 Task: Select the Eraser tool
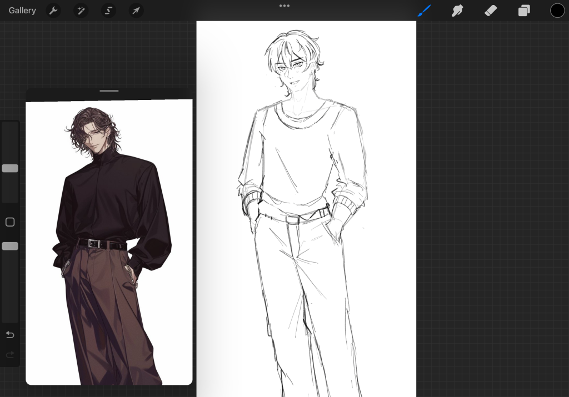(x=491, y=11)
